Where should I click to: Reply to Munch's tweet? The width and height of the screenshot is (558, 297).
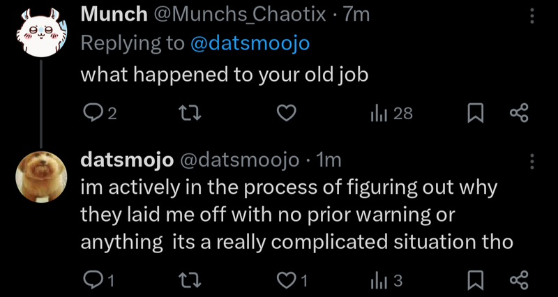coord(92,113)
